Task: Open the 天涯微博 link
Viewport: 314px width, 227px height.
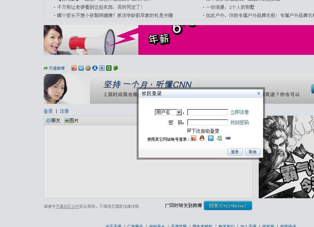Action: (57, 68)
